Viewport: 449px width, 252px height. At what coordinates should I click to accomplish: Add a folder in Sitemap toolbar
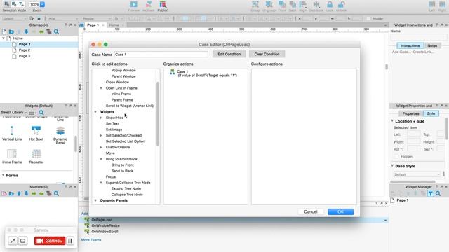(x=11, y=31)
